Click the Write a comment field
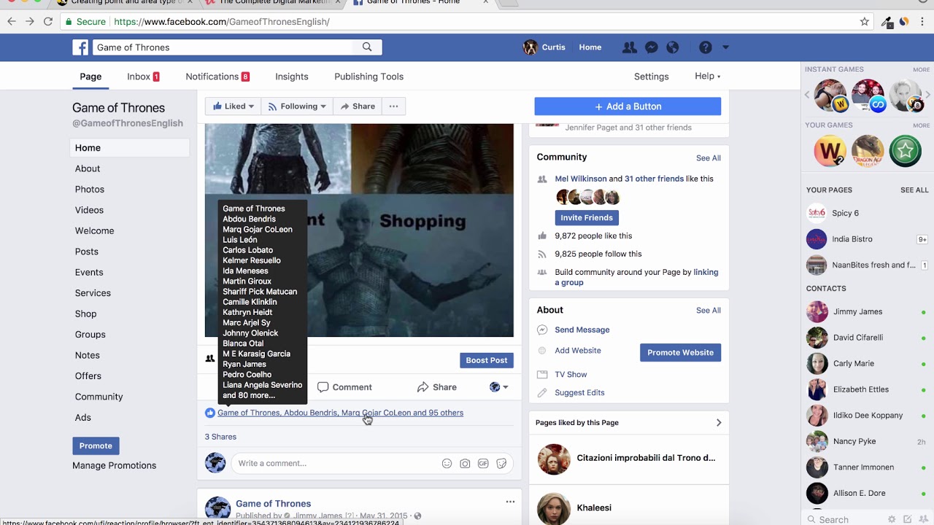This screenshot has width=934, height=525. click(371, 463)
